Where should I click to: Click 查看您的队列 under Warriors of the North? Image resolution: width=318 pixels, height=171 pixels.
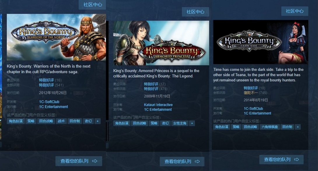pos(79,161)
